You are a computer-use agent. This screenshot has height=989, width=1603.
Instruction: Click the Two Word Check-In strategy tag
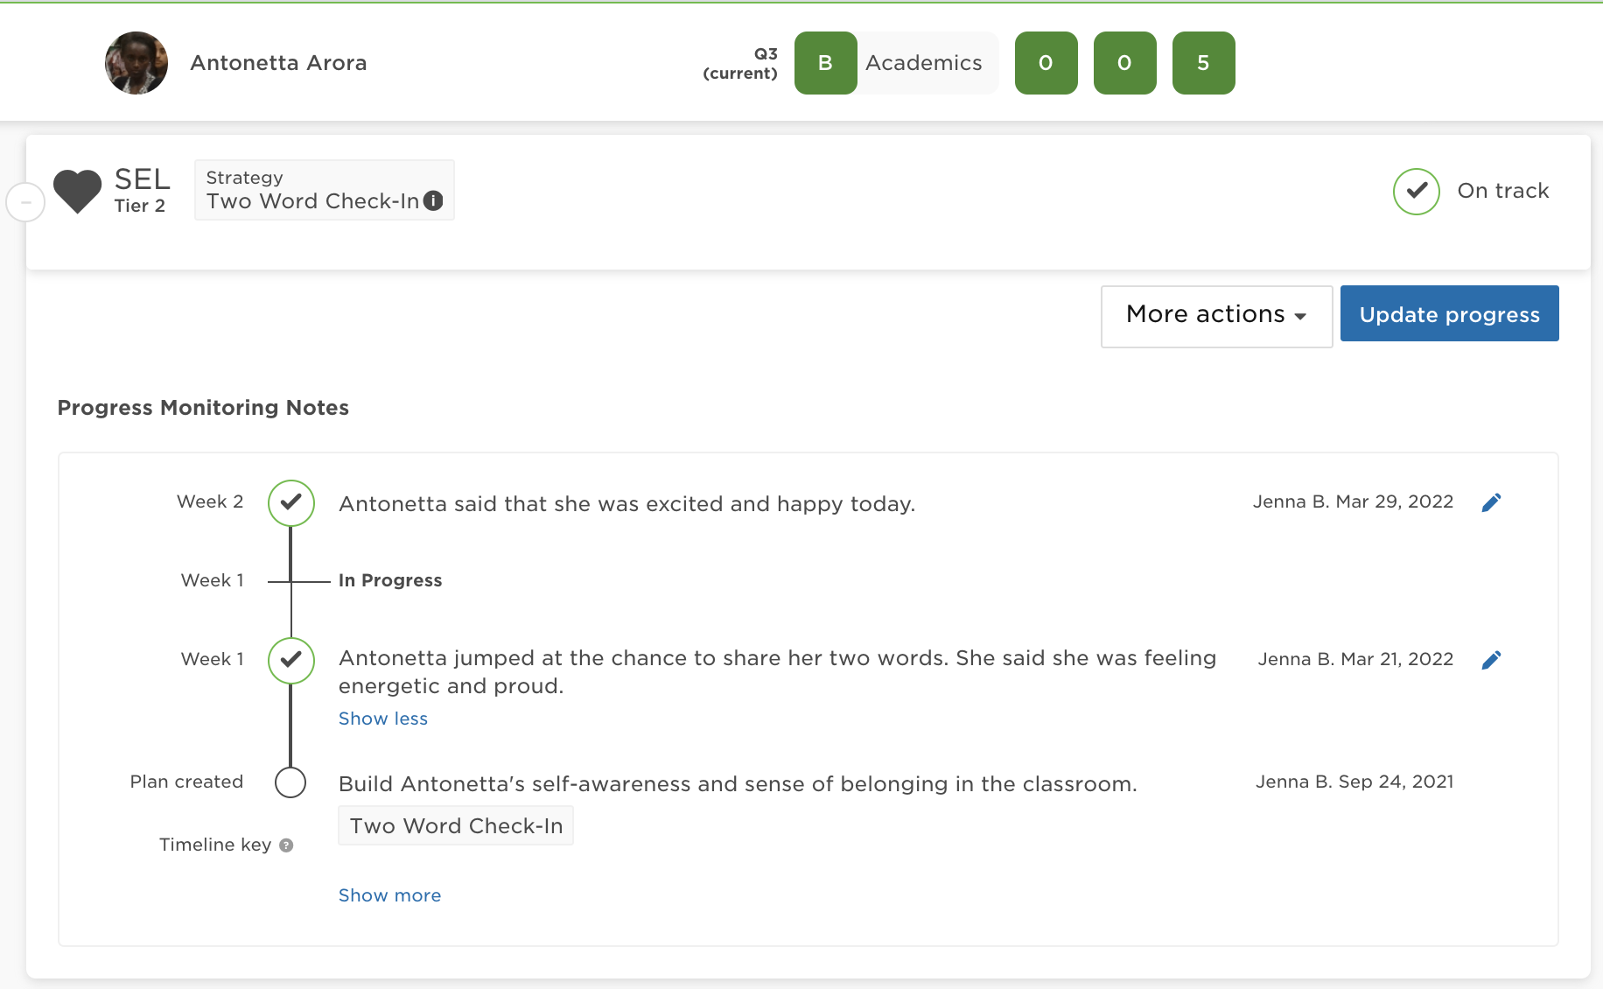455,825
